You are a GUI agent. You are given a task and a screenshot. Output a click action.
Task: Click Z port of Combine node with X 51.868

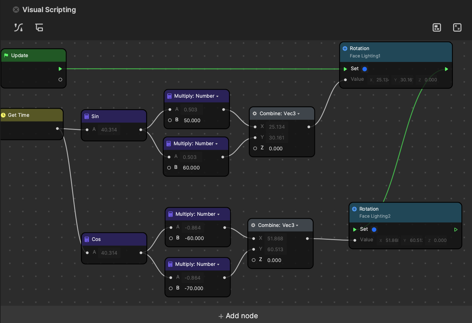[x=254, y=260]
